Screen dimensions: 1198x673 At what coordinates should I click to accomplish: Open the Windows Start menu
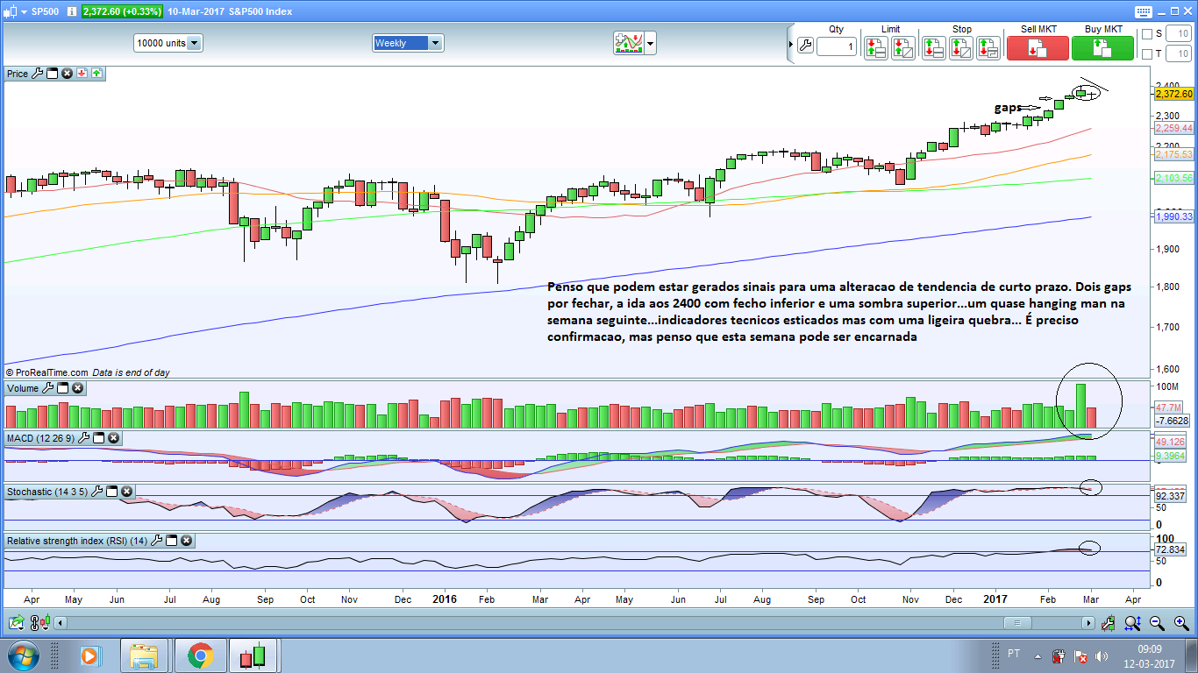tap(22, 655)
